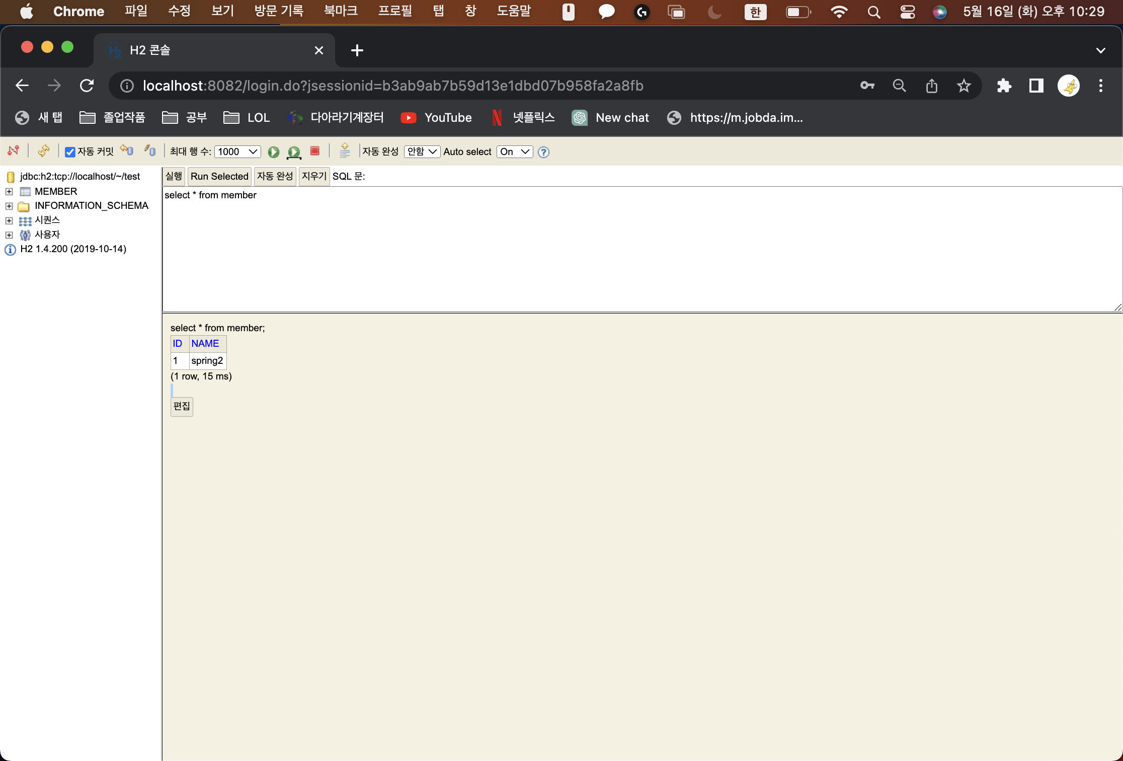Click the site information icon in address bar
Viewport: 1123px width, 761px height.
(127, 86)
